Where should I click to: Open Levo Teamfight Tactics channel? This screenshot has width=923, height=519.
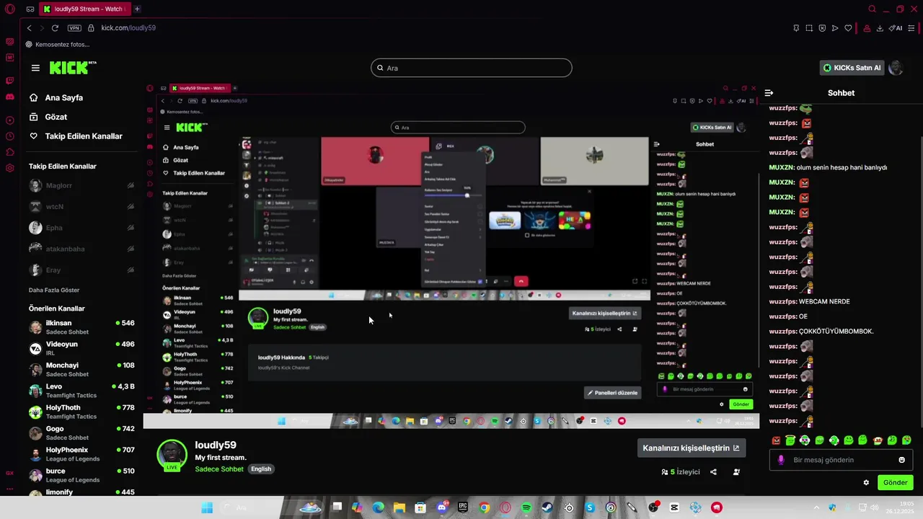[x=81, y=391]
